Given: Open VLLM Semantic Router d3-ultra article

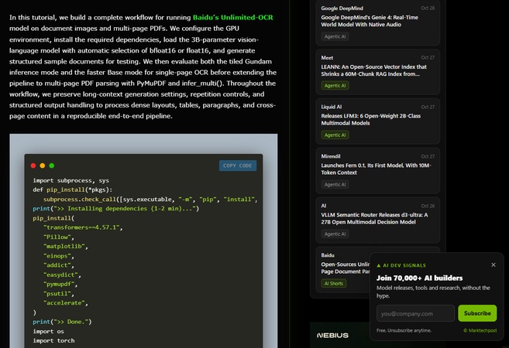Looking at the screenshot, I should 374,218.
